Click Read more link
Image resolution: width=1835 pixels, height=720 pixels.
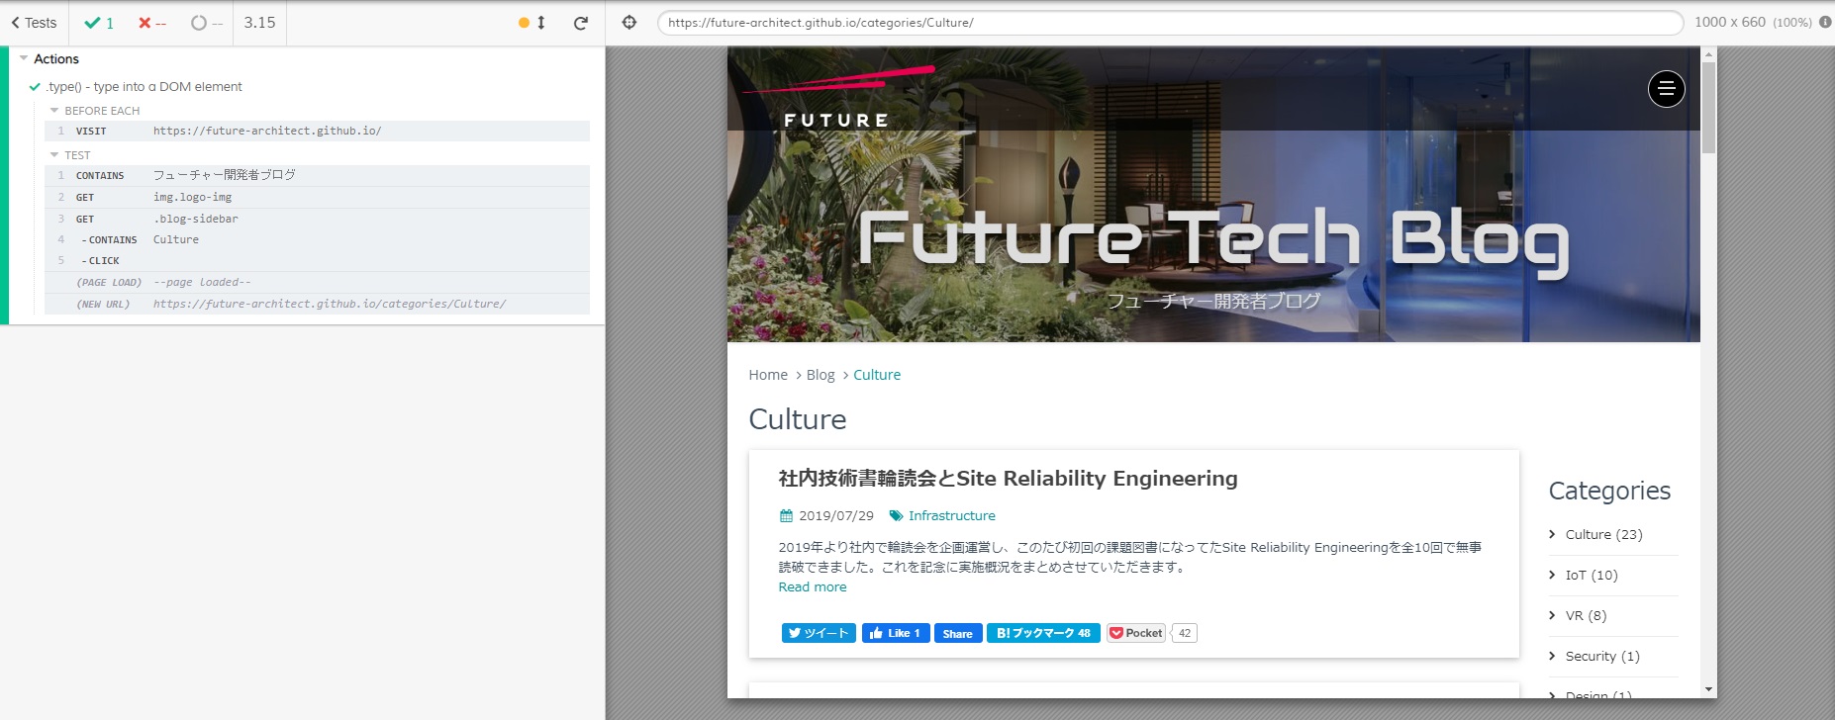click(813, 587)
